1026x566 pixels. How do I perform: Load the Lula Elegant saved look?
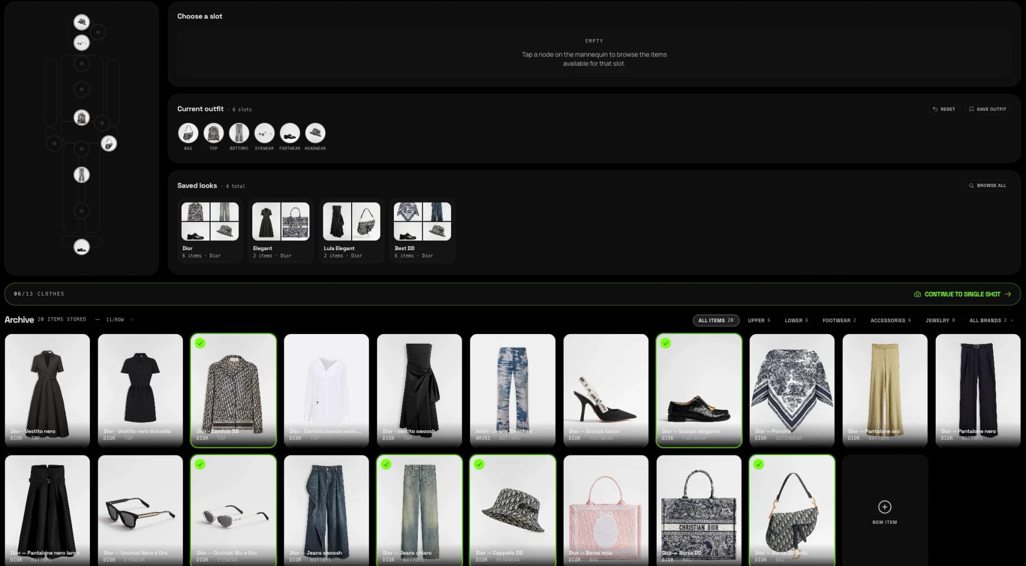tap(352, 231)
